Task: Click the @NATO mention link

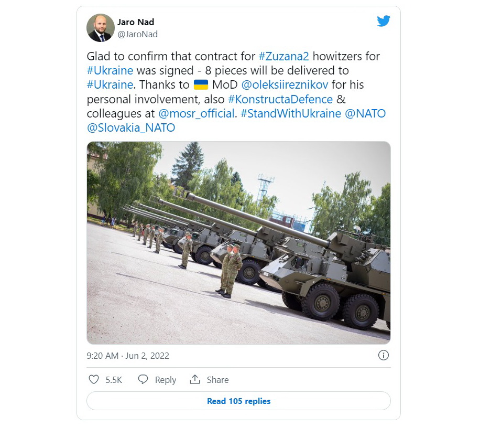Action: (x=365, y=114)
